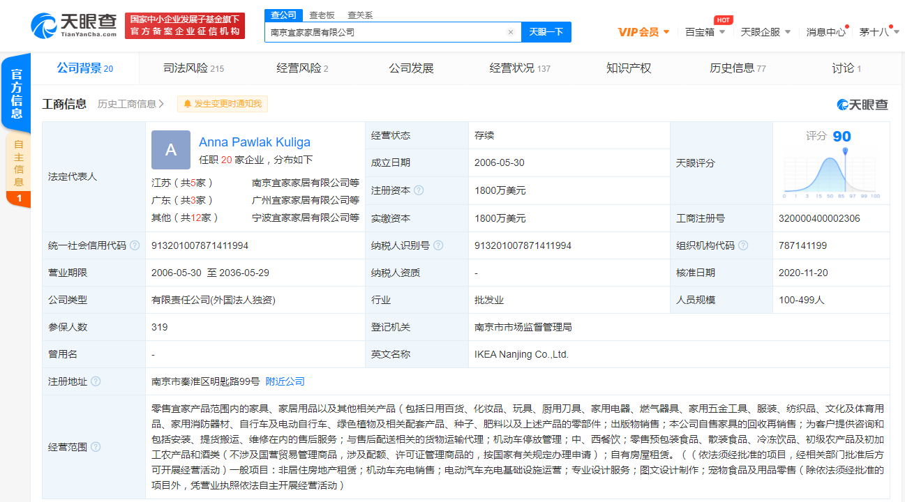Viewport: 905px width, 502px height.
Task: Click the English name IKEA Nanjing Co.,Ltd.
Action: point(521,354)
